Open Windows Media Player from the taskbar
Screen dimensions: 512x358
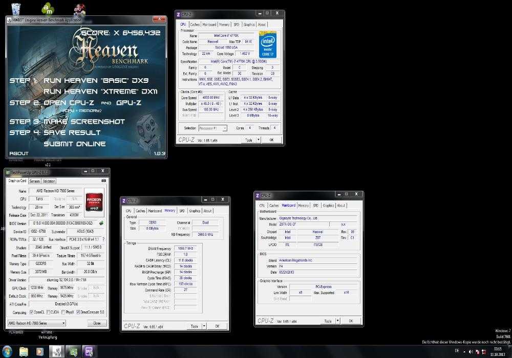point(40,351)
